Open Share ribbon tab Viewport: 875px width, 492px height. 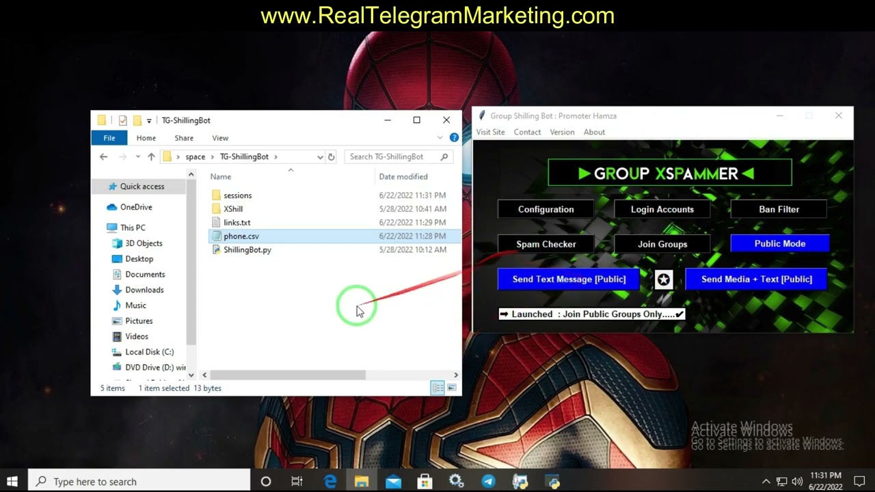pyautogui.click(x=184, y=138)
